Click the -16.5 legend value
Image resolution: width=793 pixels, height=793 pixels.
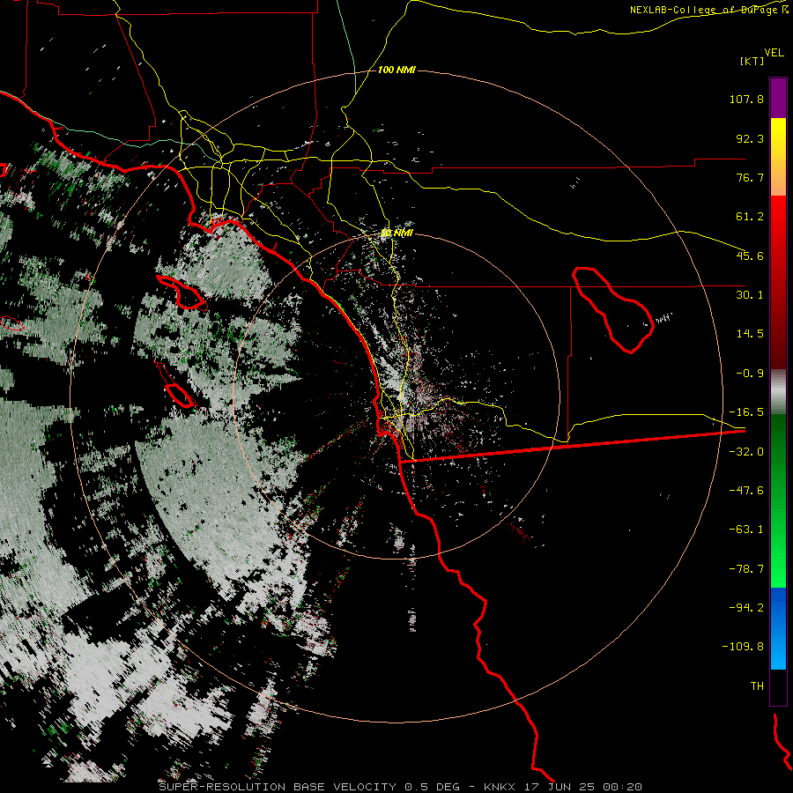746,412
